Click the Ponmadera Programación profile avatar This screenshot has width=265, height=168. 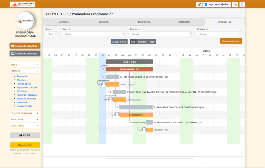click(x=25, y=21)
